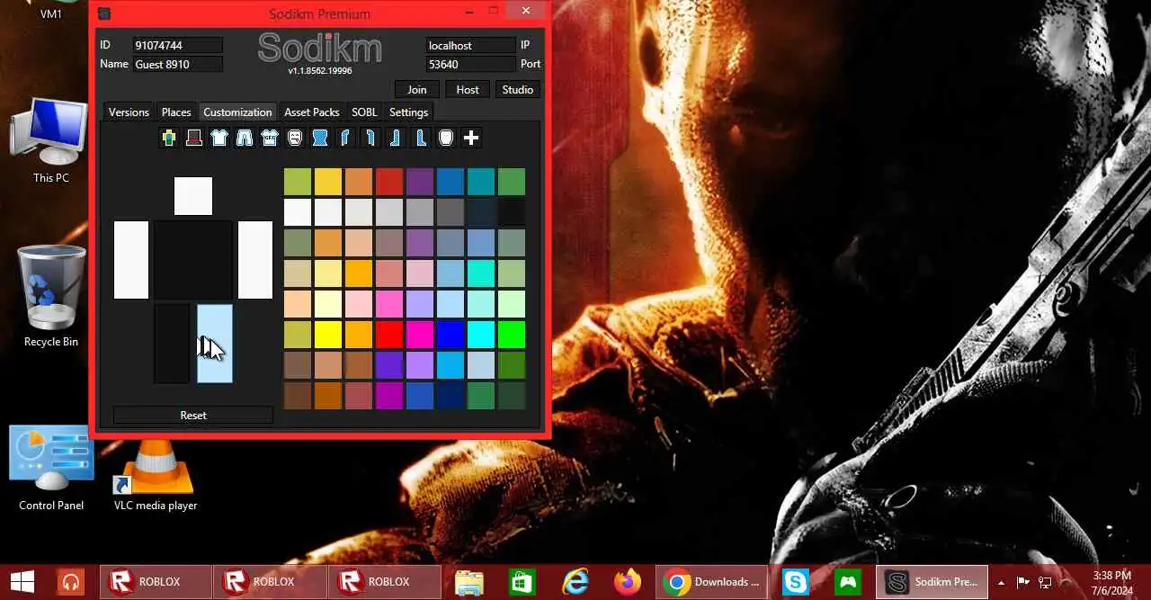Click the Windows Start button
Image resolution: width=1151 pixels, height=600 pixels.
22,582
